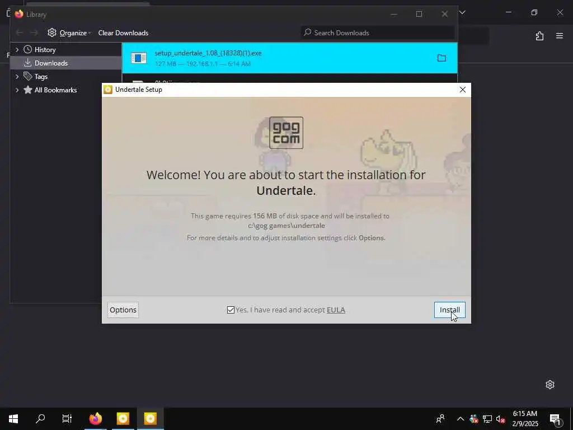Click the colorful tray icon beside network
573x430 pixels.
click(474, 419)
